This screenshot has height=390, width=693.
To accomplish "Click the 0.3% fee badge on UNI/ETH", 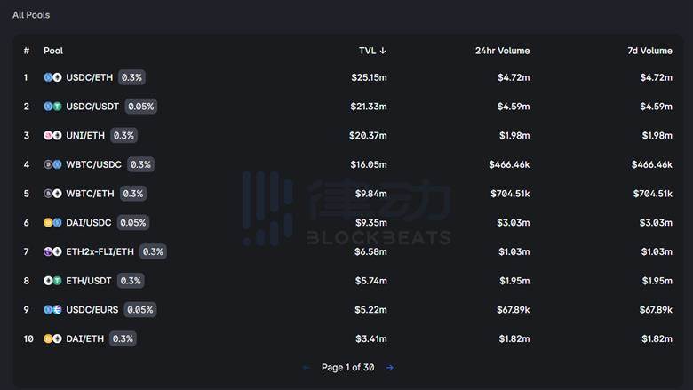I will point(123,136).
